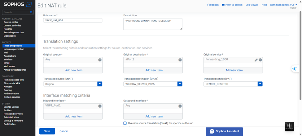Remove Any from Original source
Image resolution: width=302 pixels, height=136 pixels.
100,60
